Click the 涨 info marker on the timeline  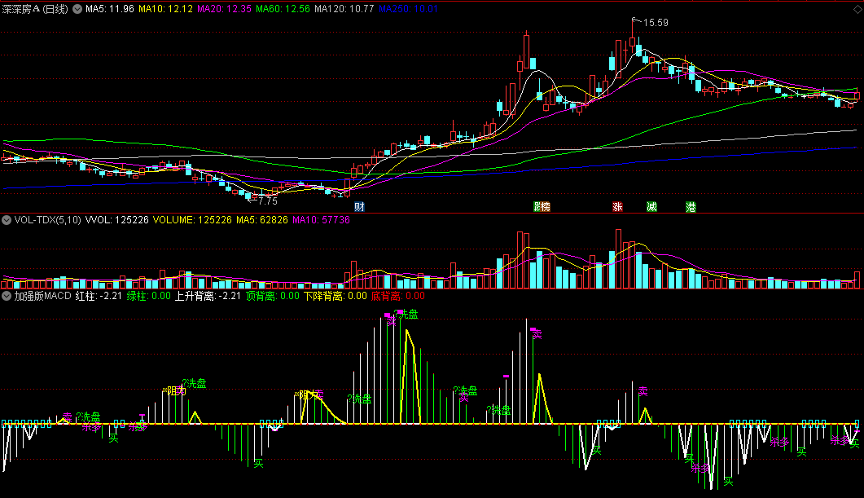618,207
